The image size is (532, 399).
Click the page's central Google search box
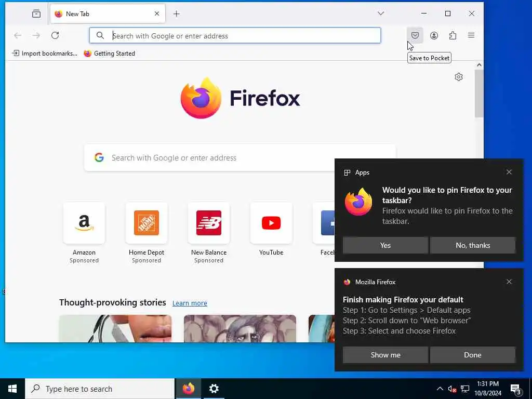click(240, 158)
